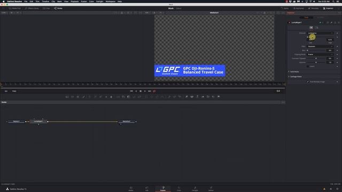Open the Inspector panel options menu
Viewport: 342px width, 192px height.
tap(339, 13)
